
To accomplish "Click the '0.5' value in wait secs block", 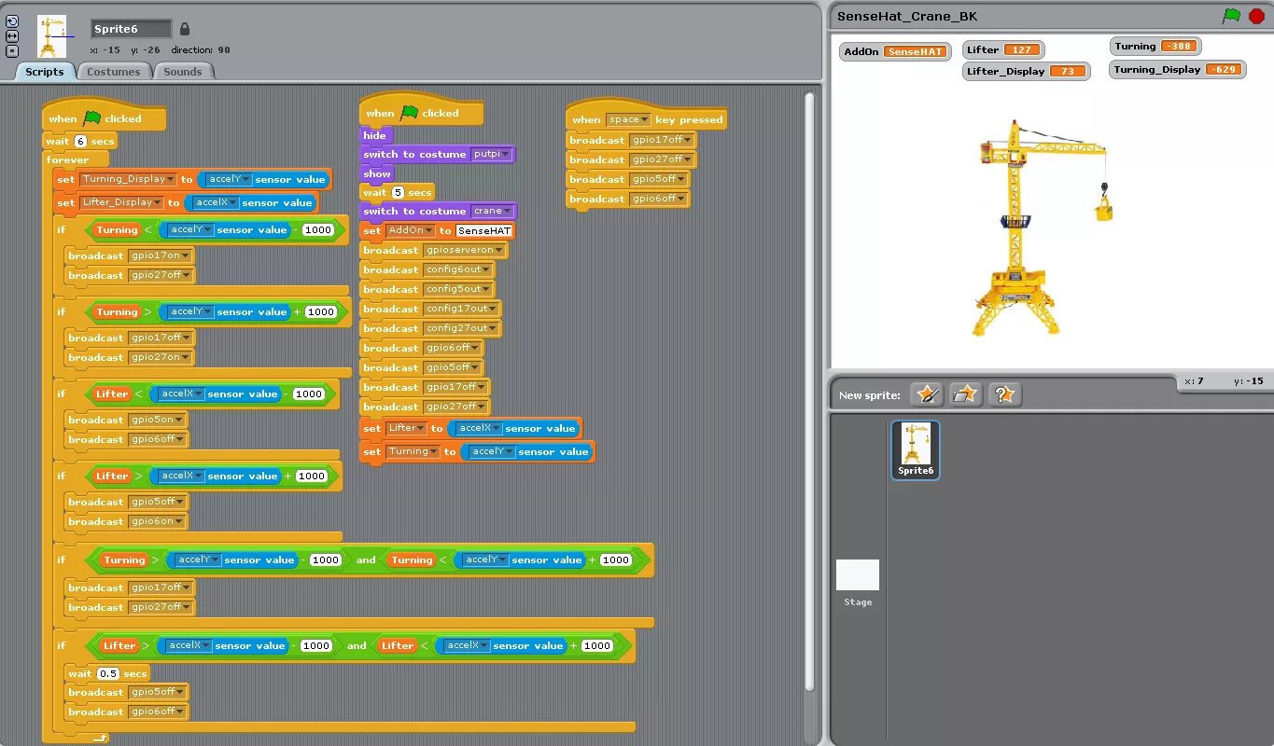I will [x=109, y=673].
